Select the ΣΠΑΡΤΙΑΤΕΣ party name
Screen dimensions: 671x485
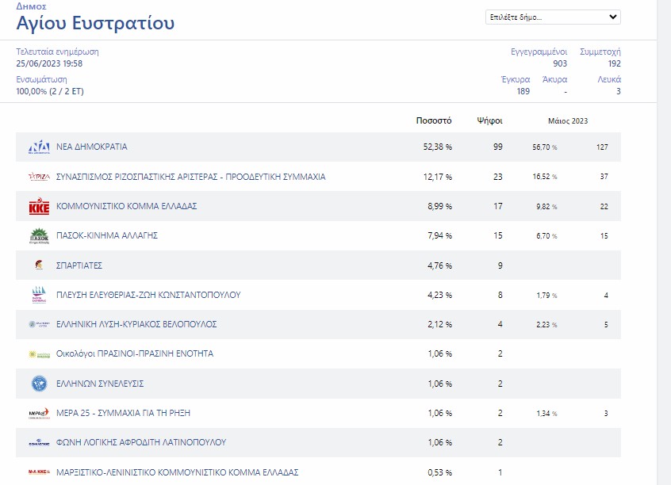click(79, 265)
